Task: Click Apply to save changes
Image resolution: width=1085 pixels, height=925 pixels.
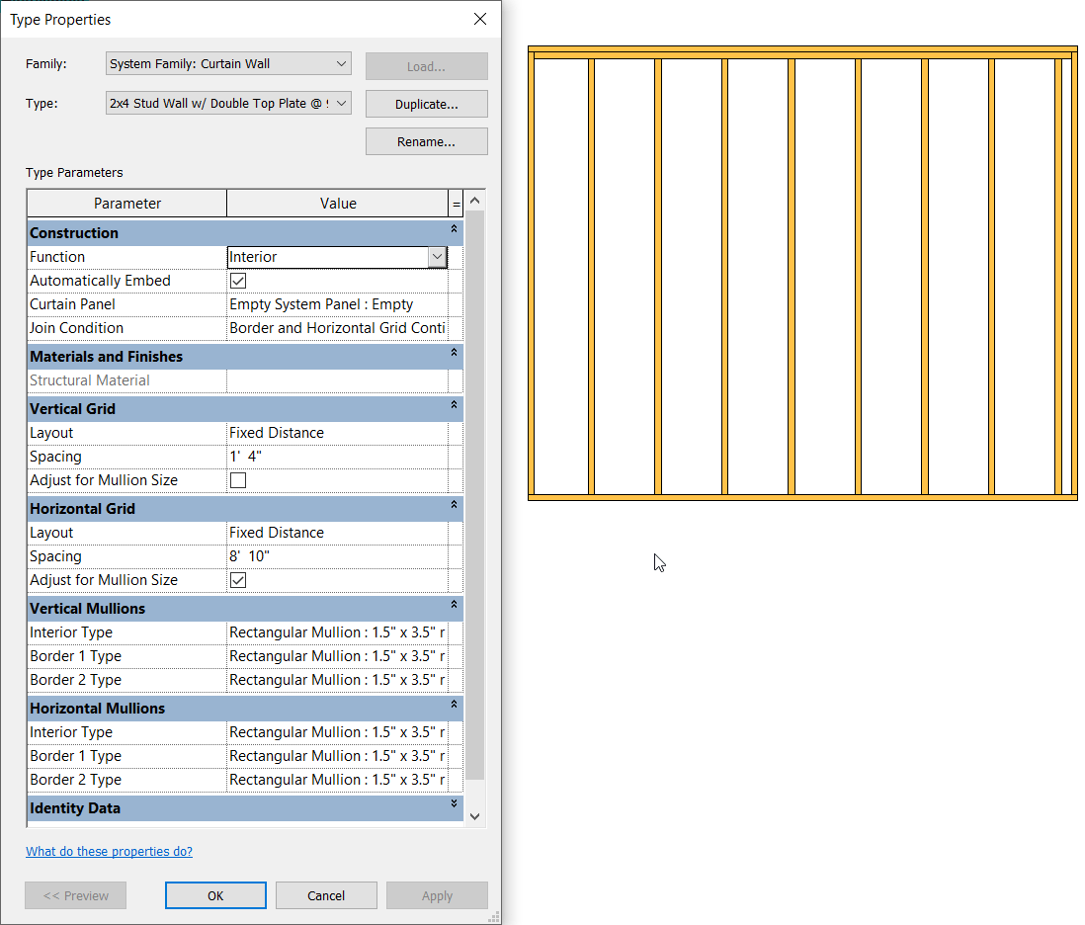Action: click(437, 894)
